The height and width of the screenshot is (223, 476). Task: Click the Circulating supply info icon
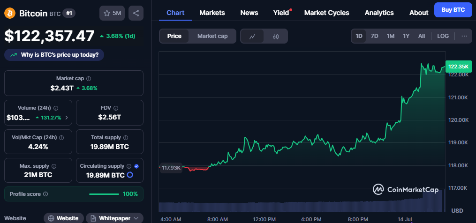129,166
